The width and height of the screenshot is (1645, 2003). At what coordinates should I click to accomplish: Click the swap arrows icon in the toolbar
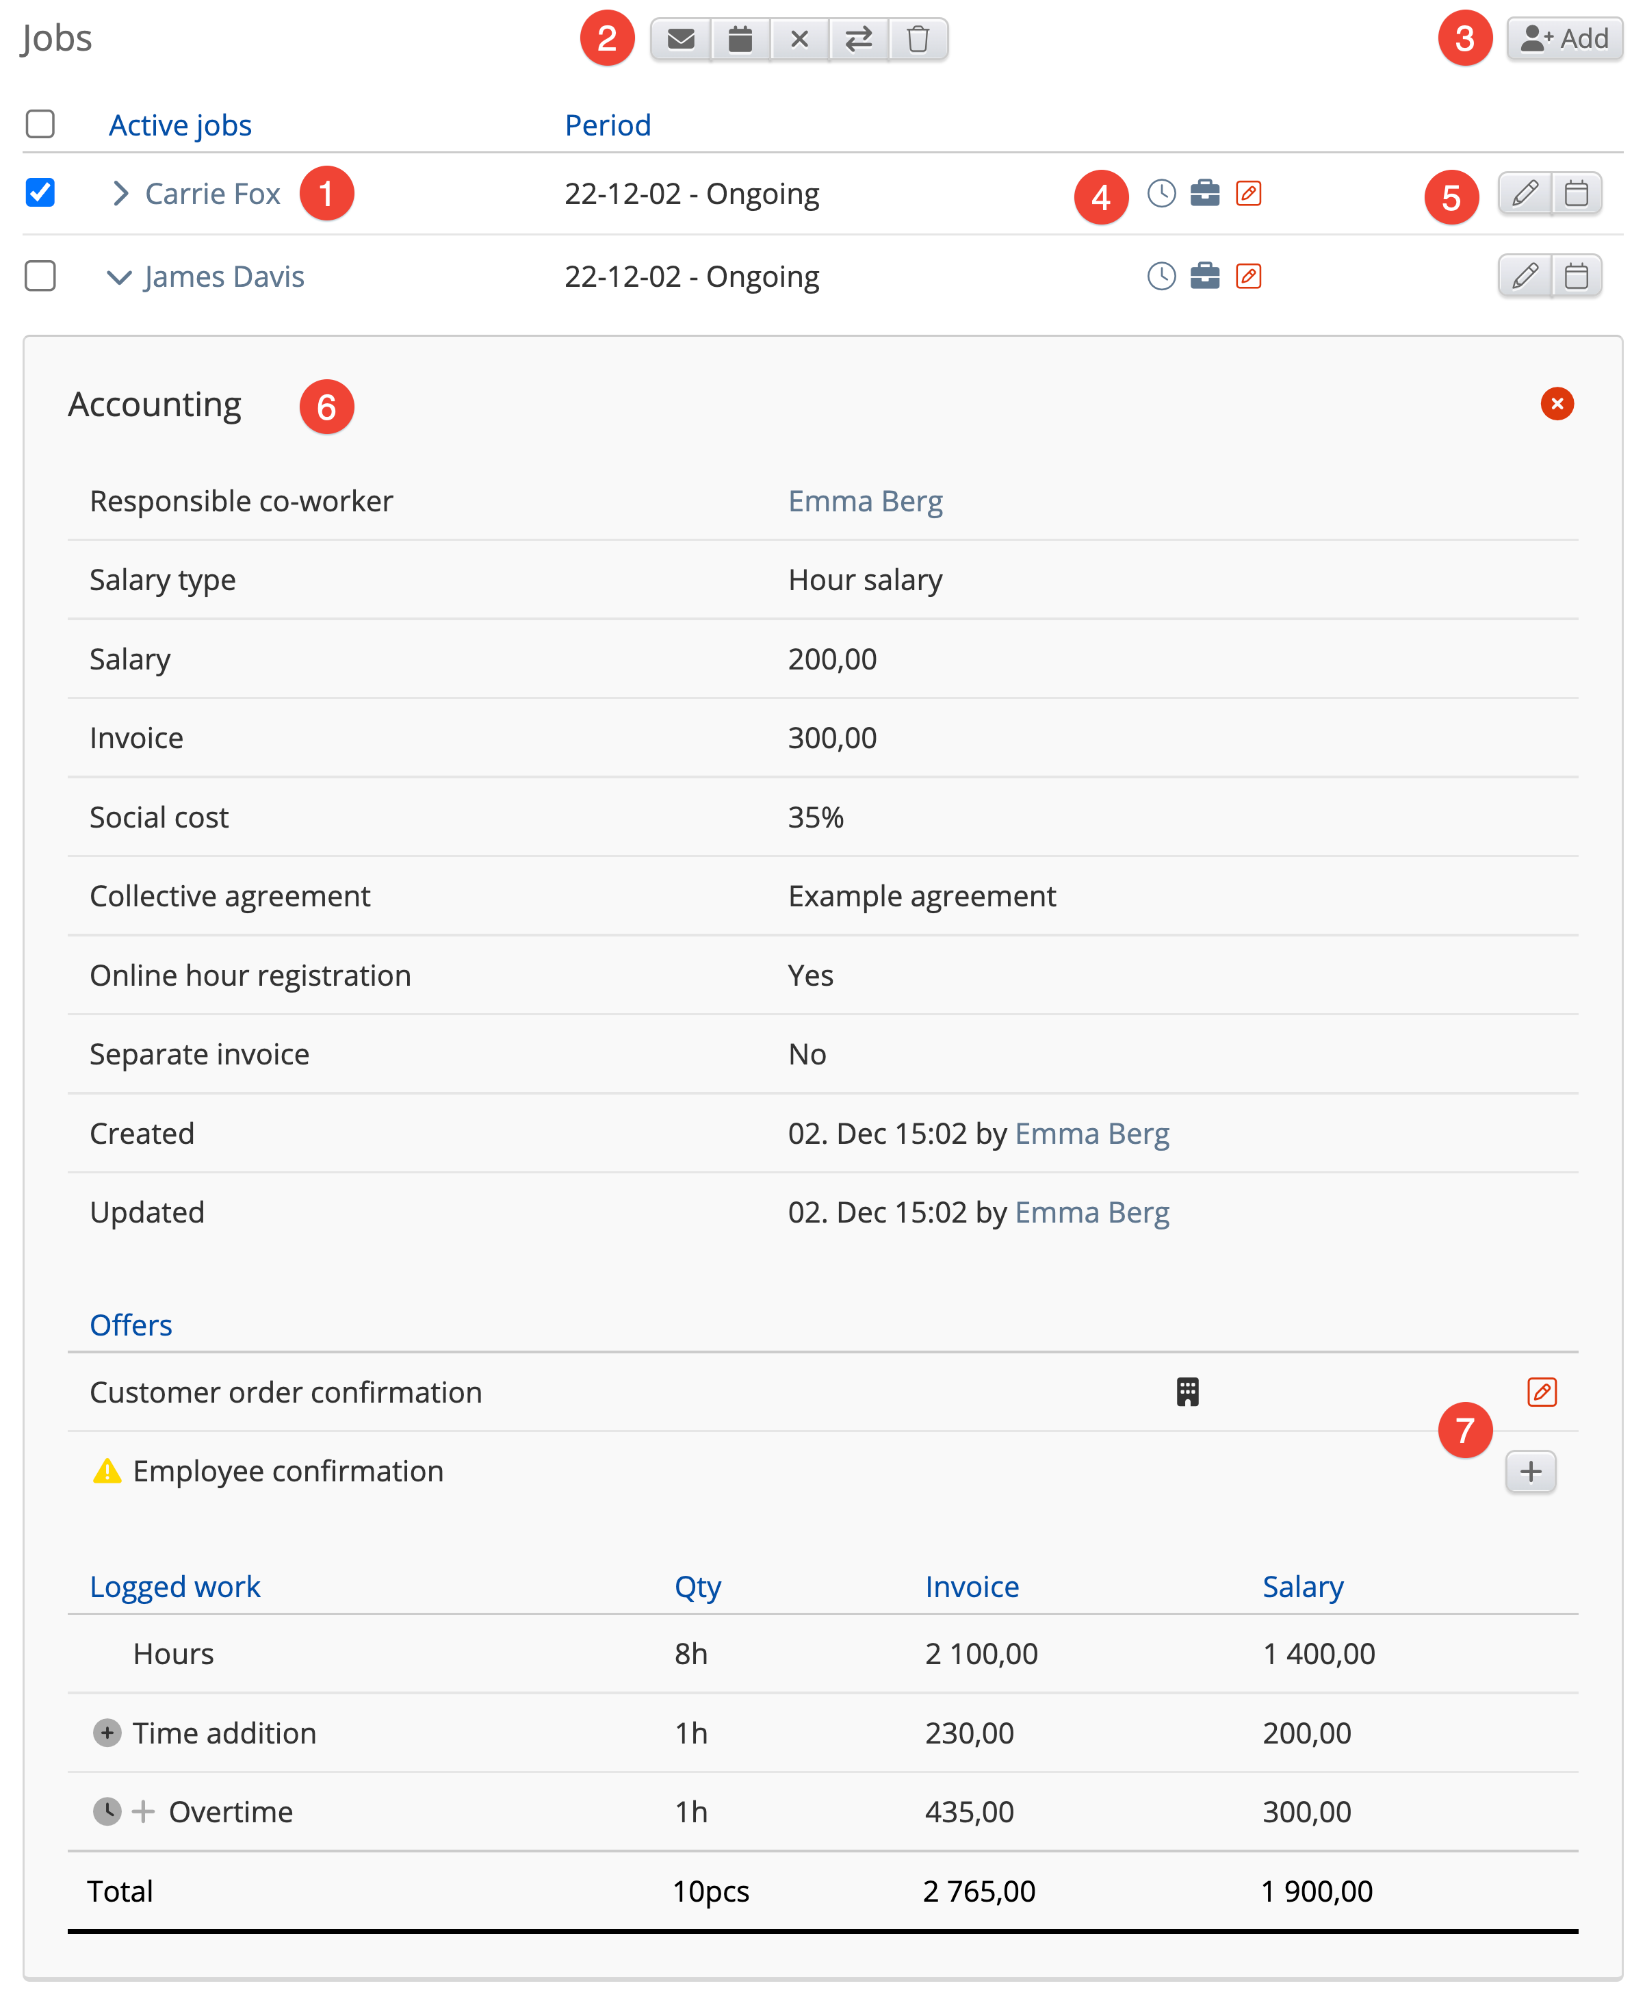click(x=859, y=39)
